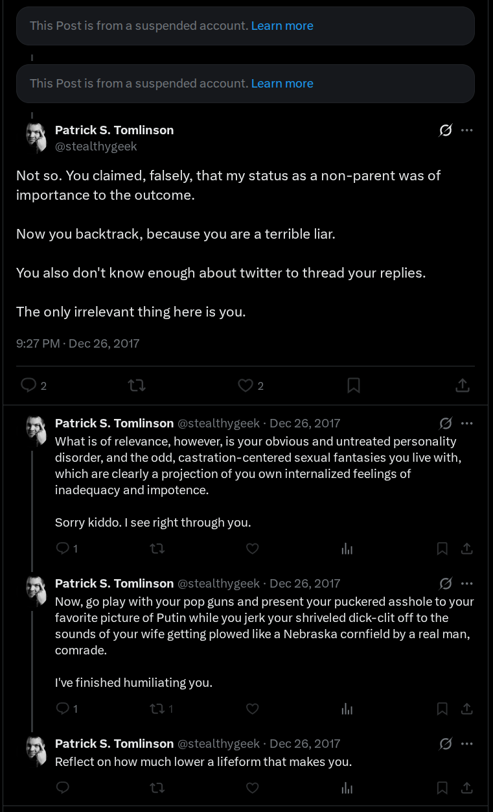This screenshot has height=812, width=493.
Task: Open @stealthygeek handle in main post
Action: [96, 147]
